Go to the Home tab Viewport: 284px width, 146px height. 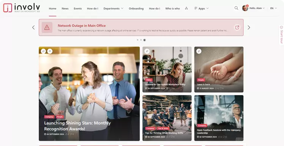coord(52,8)
